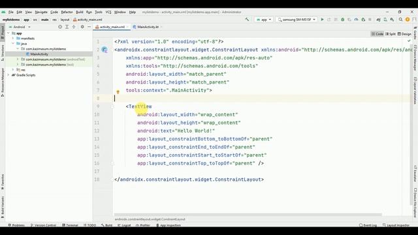Collapse the java folder
418x235 pixels.
(x=13, y=44)
